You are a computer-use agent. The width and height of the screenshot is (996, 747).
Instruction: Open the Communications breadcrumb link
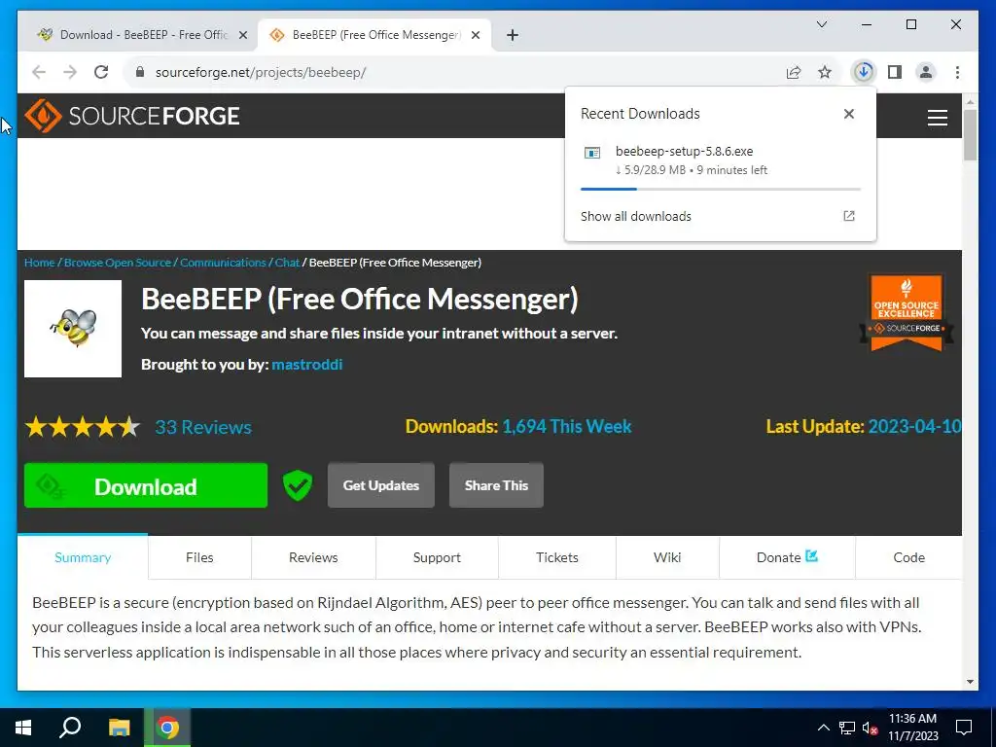[223, 263]
